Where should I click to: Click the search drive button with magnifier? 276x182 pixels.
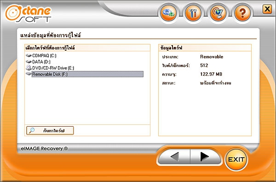click(x=50, y=130)
